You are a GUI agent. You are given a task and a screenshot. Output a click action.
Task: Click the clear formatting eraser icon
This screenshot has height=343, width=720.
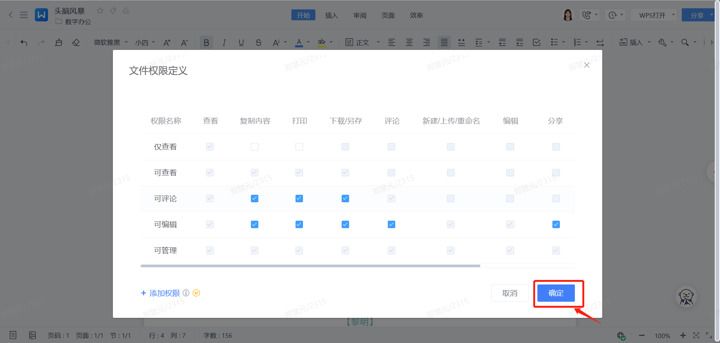click(x=76, y=42)
